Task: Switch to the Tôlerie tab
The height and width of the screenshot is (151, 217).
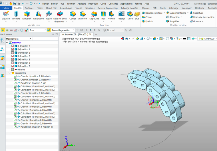Action: [x=79, y=8]
